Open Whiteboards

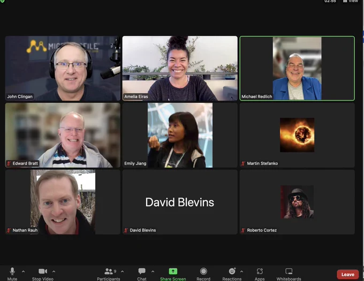(289, 274)
